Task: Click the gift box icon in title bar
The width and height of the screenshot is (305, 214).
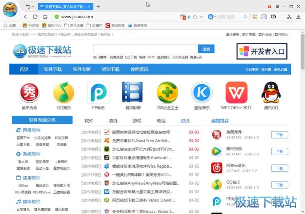Action: click(269, 6)
